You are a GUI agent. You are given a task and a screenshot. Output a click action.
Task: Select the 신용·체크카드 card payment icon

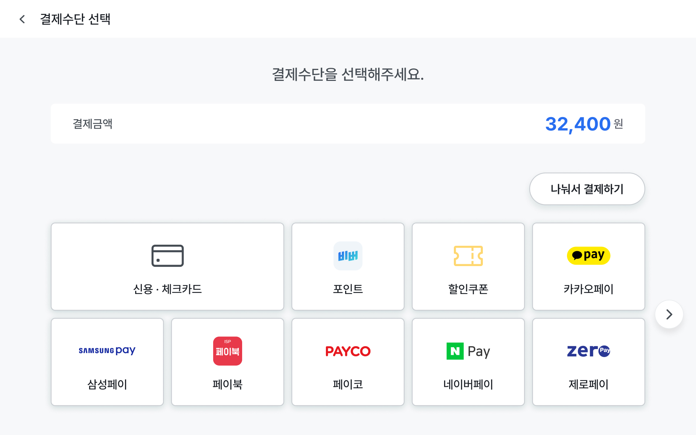pyautogui.click(x=167, y=255)
